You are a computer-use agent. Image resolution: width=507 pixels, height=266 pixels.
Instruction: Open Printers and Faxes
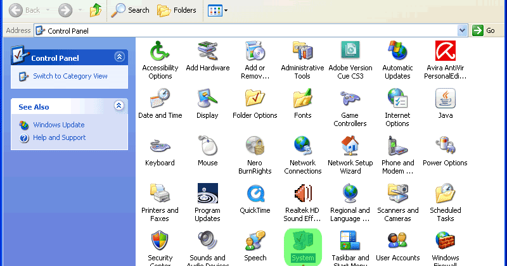pos(160,203)
